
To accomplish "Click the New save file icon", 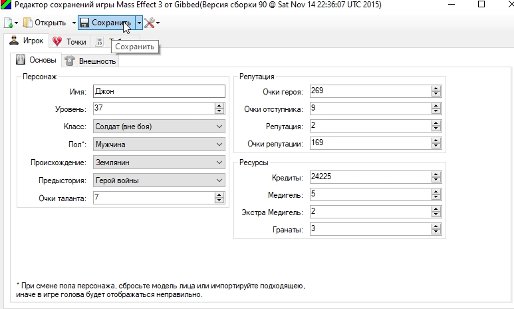I will coord(8,23).
